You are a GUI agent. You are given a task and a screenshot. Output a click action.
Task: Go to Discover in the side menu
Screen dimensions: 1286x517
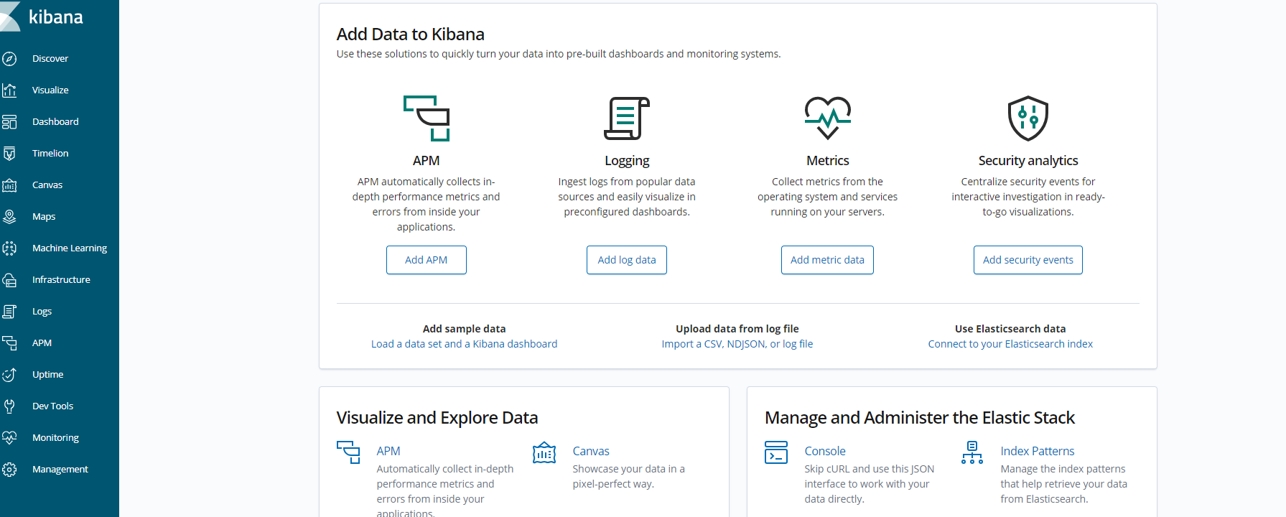[50, 59]
